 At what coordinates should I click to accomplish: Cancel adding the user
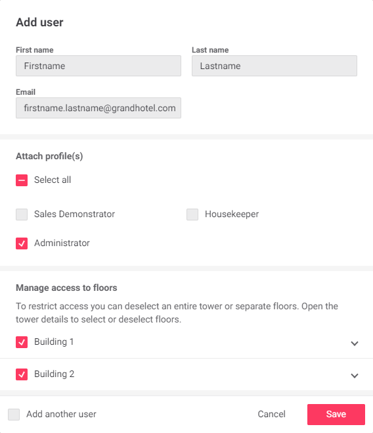tap(272, 414)
